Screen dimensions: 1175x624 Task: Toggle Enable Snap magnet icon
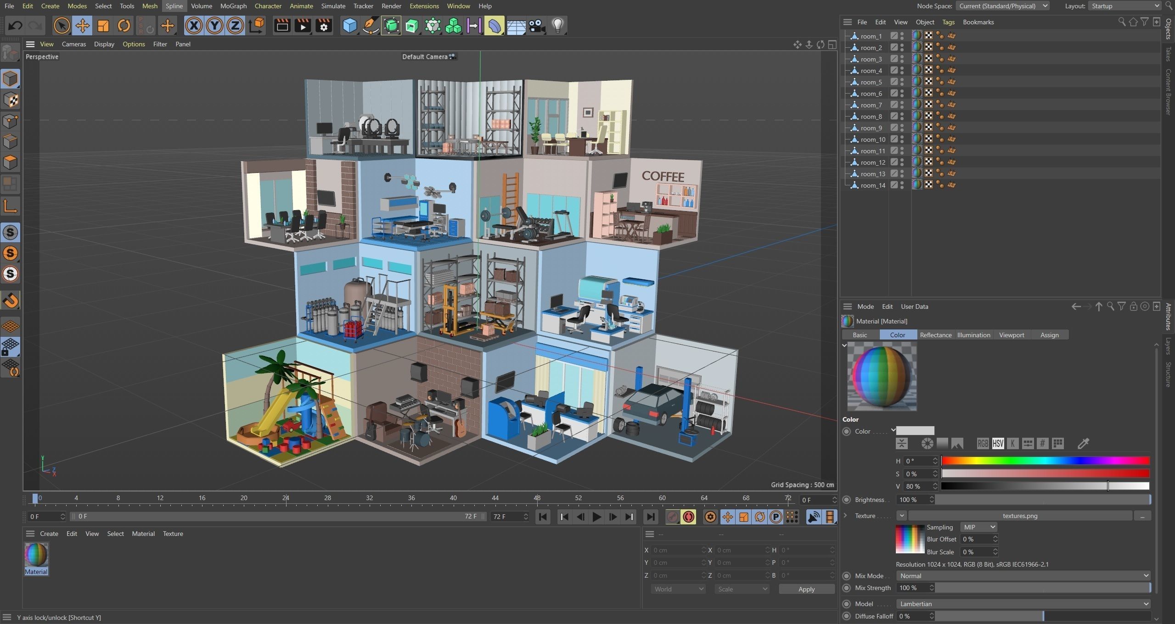[10, 301]
